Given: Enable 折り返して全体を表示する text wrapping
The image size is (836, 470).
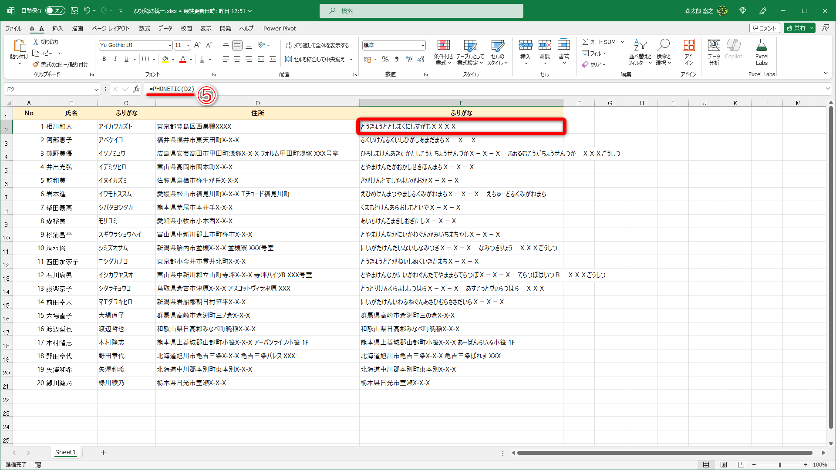Looking at the screenshot, I should click(318, 45).
